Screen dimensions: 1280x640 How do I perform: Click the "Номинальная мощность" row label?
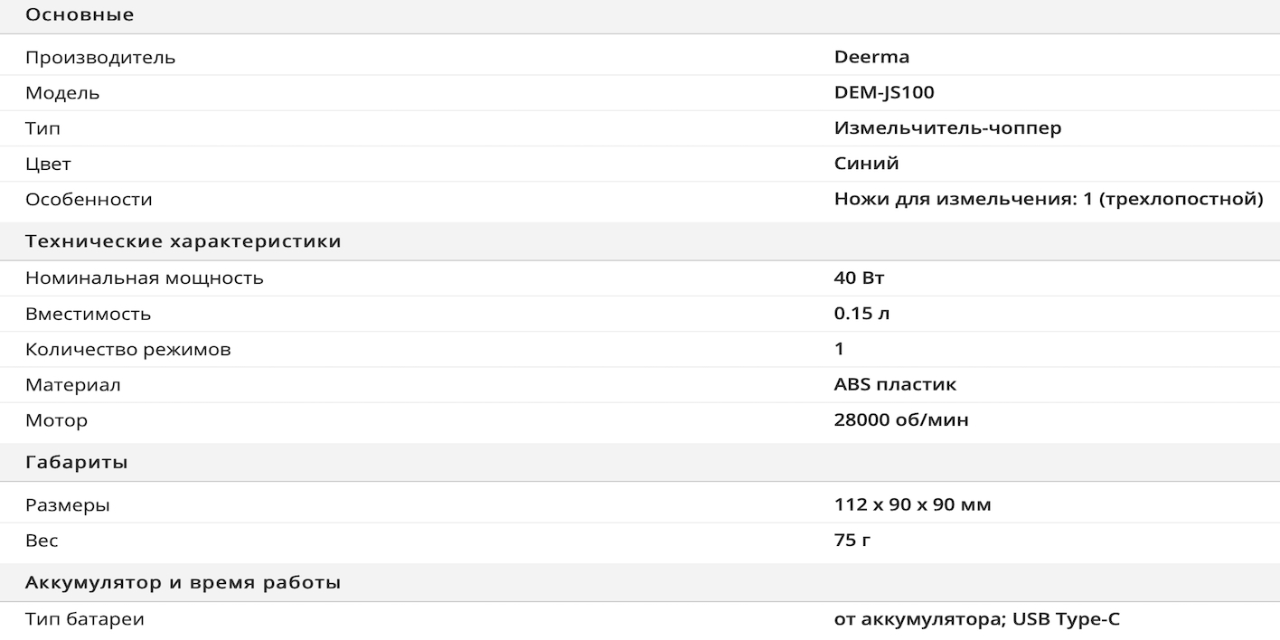click(x=145, y=278)
